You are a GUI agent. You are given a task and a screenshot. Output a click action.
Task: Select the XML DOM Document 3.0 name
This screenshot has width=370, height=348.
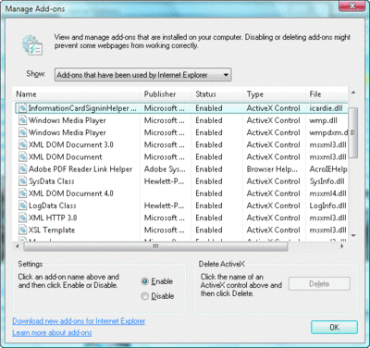pos(71,144)
